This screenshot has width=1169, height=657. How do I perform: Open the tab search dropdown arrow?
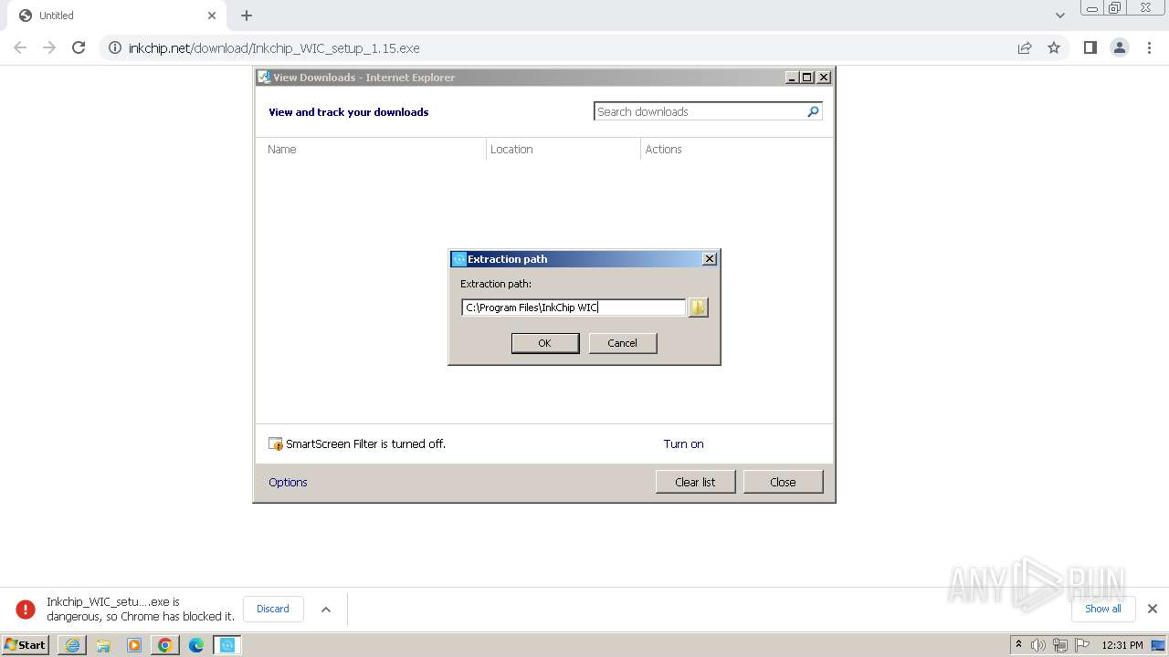pos(1060,16)
